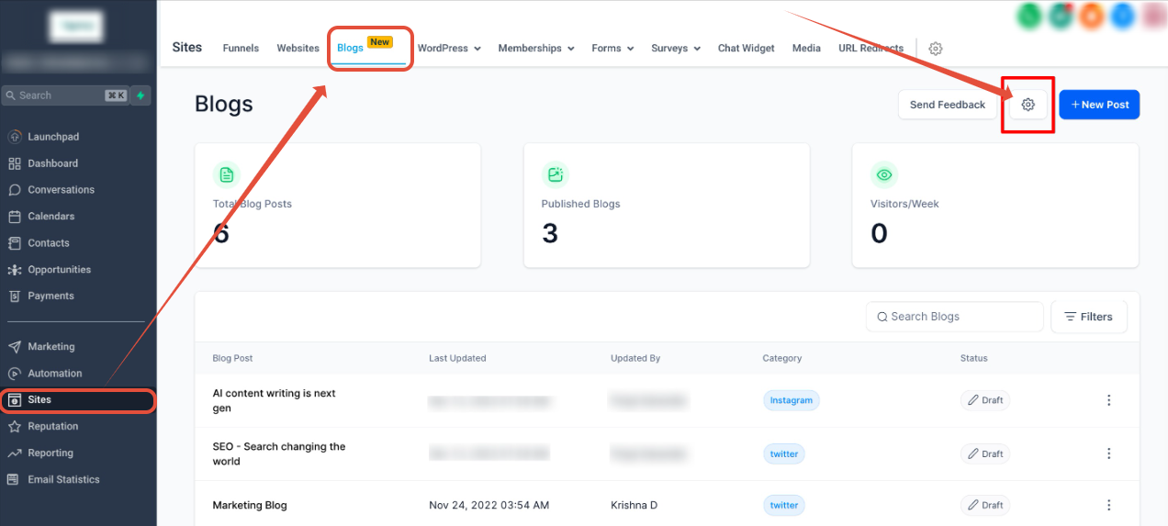
Task: Click twitter tag on SEO post row
Action: click(x=784, y=453)
